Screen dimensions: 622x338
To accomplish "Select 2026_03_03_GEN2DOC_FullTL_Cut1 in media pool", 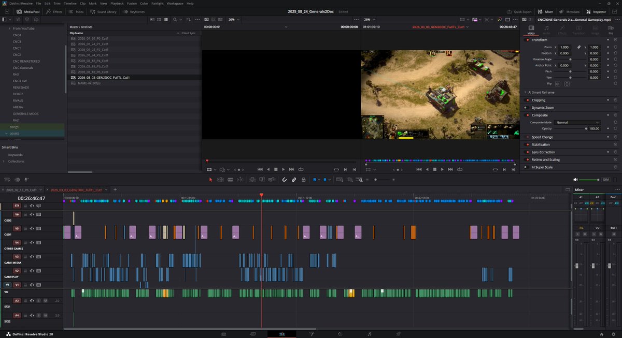I will pyautogui.click(x=104, y=78).
